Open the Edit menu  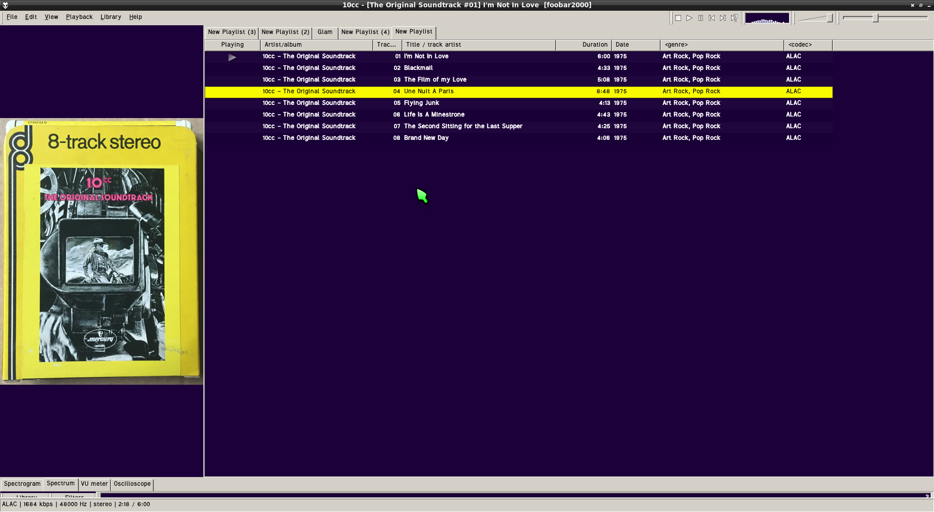pyautogui.click(x=31, y=17)
